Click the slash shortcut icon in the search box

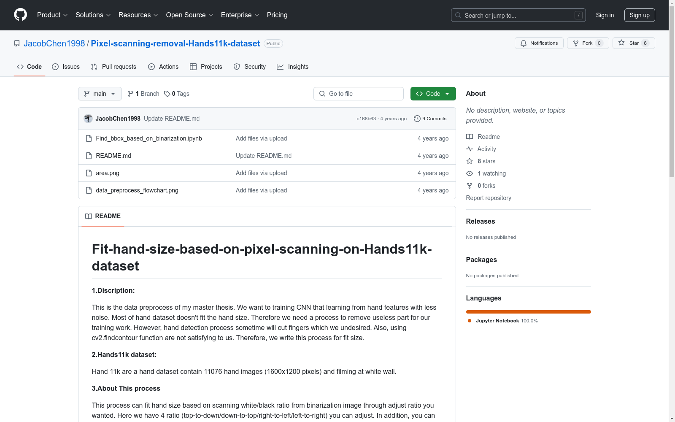click(x=578, y=15)
